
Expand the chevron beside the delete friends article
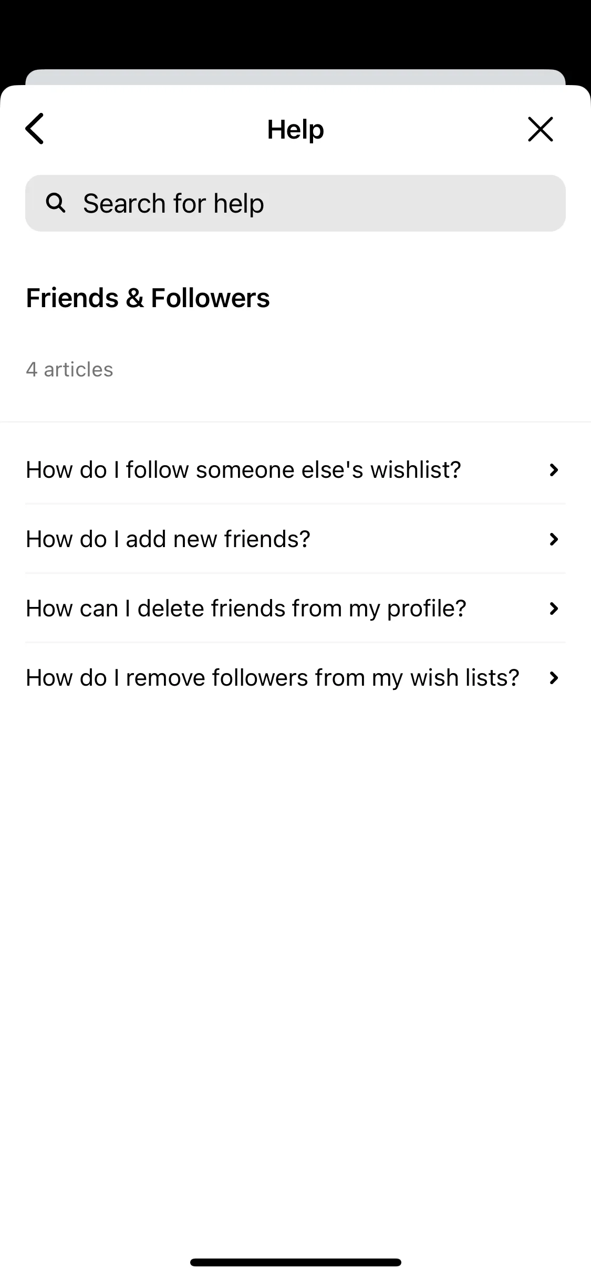tap(553, 609)
